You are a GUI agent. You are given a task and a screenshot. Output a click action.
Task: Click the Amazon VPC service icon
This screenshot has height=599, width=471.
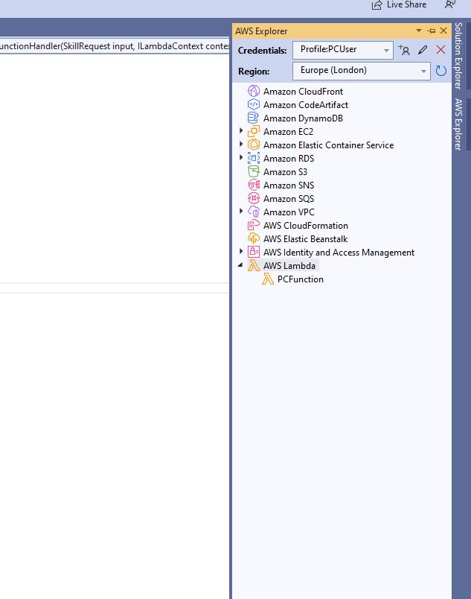coord(254,212)
